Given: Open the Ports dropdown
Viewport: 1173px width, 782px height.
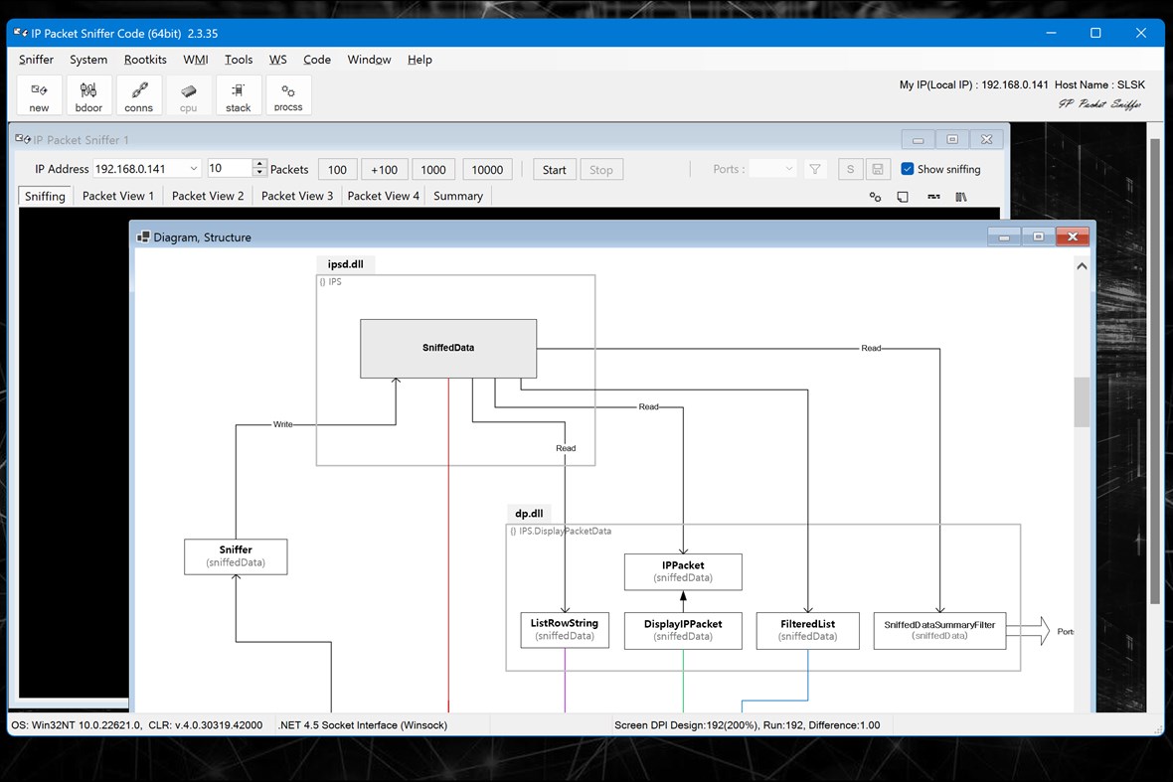Looking at the screenshot, I should (772, 169).
